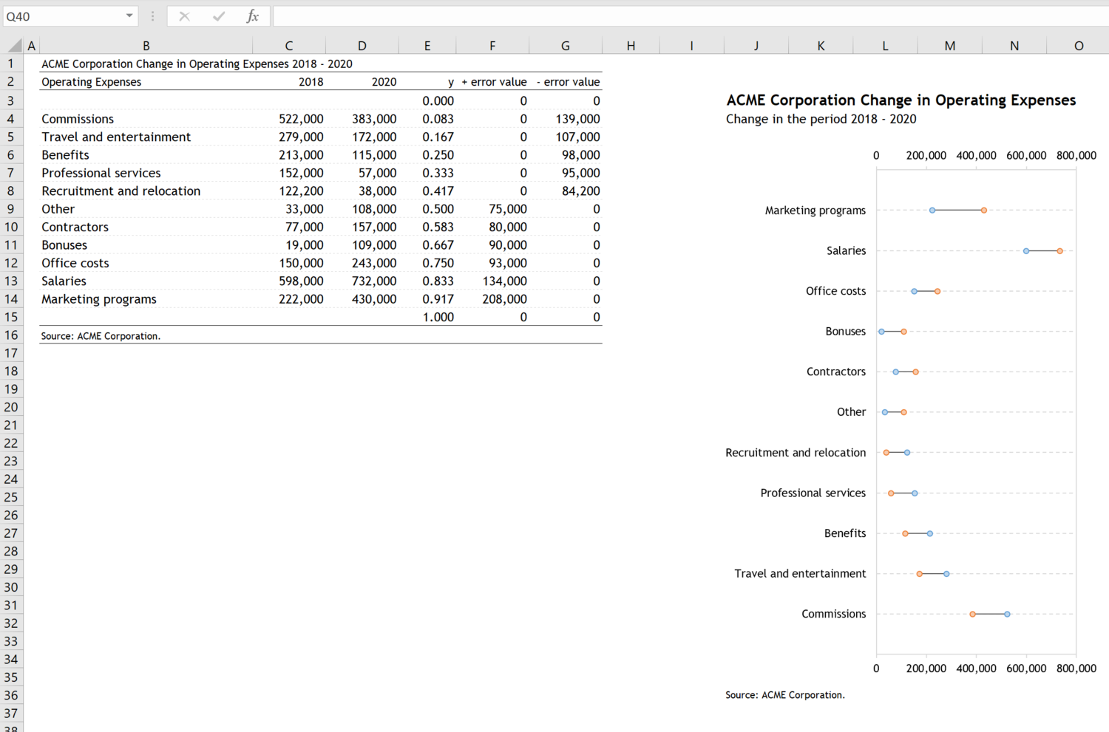The width and height of the screenshot is (1109, 732).
Task: Select row 16 header
Action: tap(11, 335)
